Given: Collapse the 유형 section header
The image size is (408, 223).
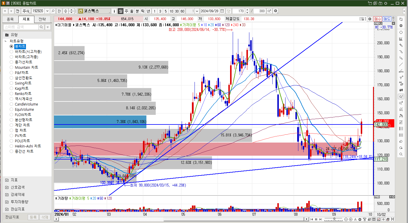Looking at the screenshot, I should coord(7,34).
